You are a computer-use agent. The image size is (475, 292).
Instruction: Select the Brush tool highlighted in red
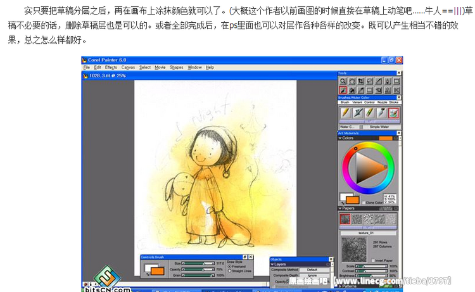[x=343, y=90]
